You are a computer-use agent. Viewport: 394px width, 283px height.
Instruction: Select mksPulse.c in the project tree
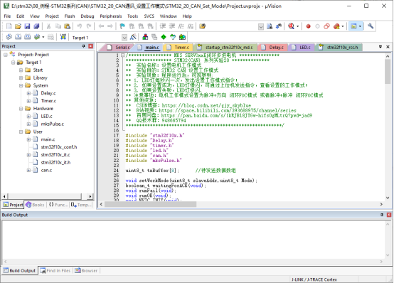(52, 124)
